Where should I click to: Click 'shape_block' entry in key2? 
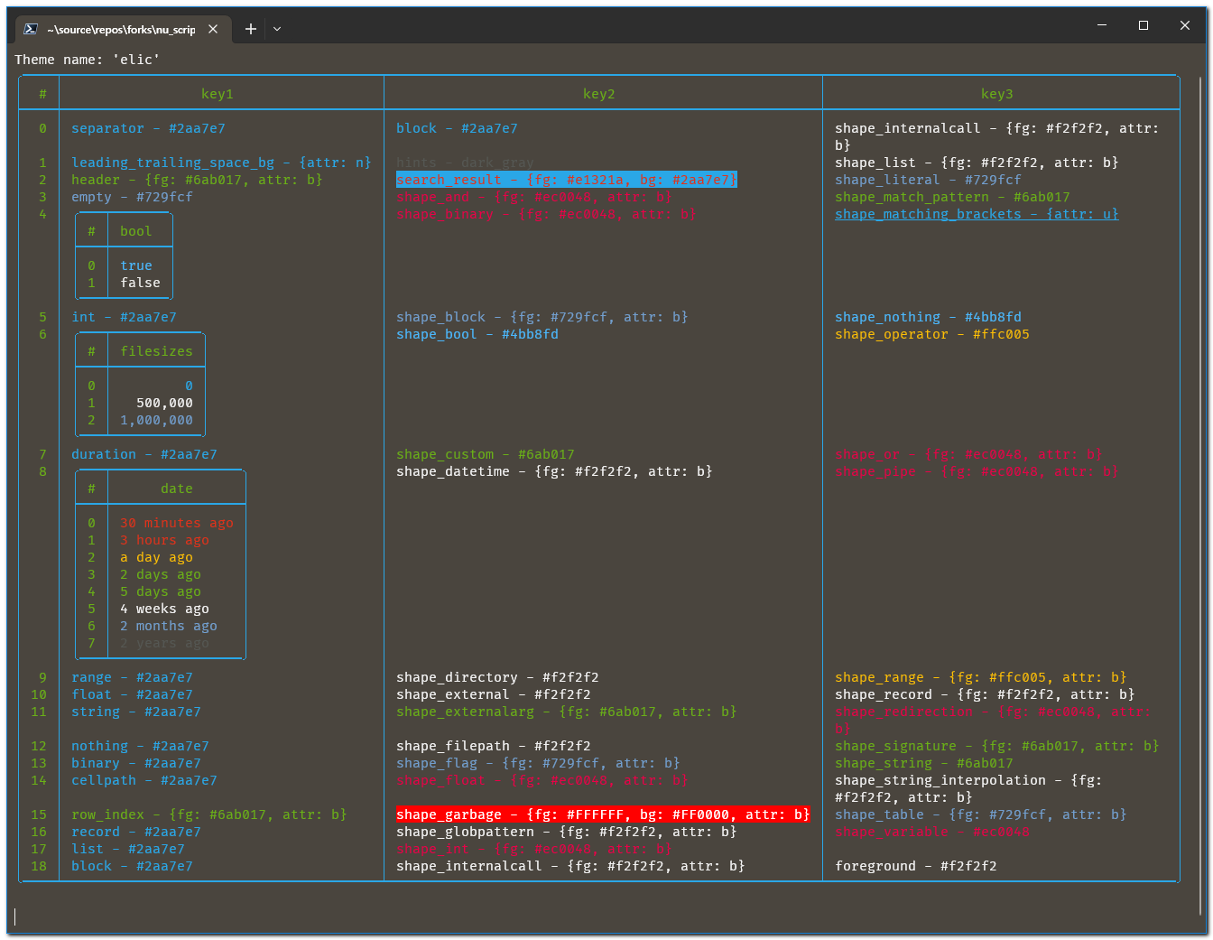click(x=542, y=317)
